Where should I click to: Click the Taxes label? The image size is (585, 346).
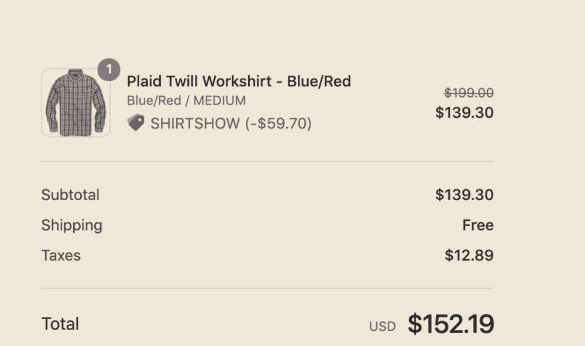(x=61, y=256)
